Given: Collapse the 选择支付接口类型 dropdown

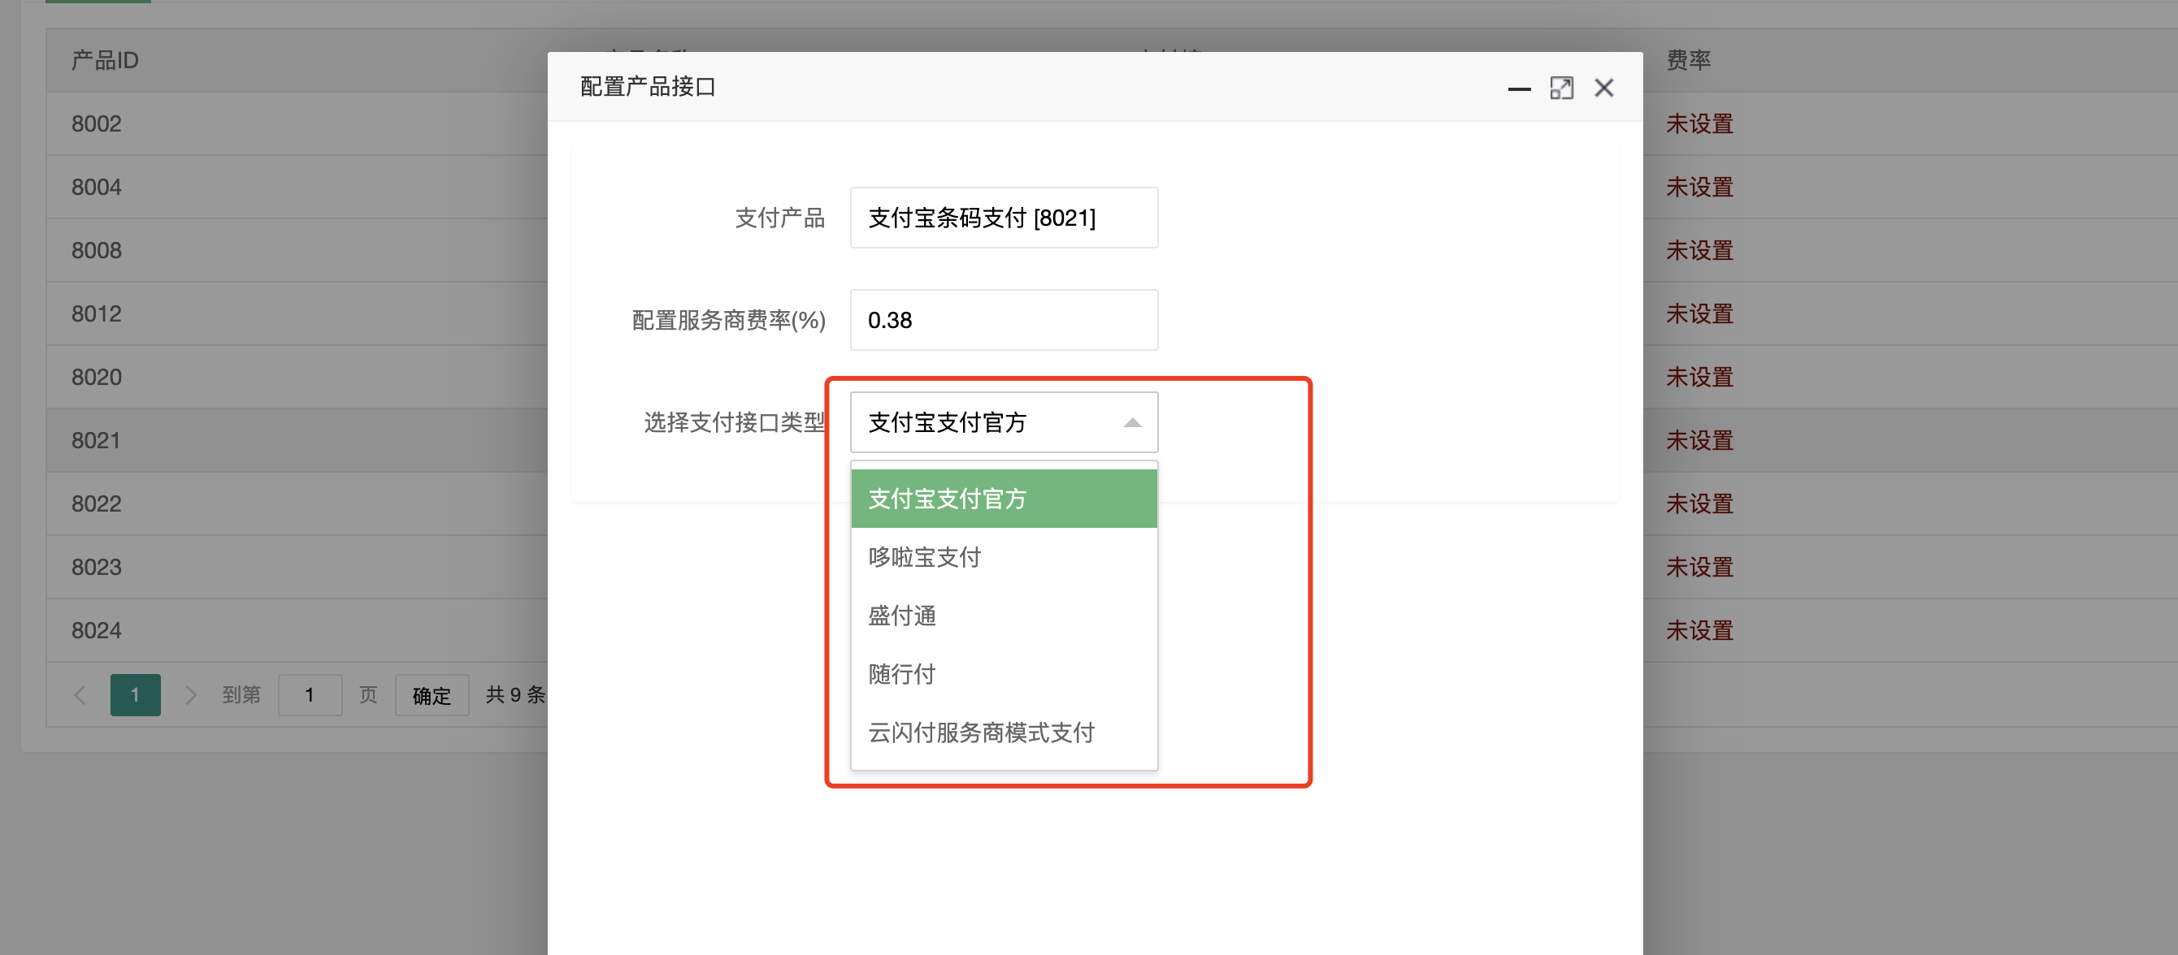Looking at the screenshot, I should coord(1004,421).
